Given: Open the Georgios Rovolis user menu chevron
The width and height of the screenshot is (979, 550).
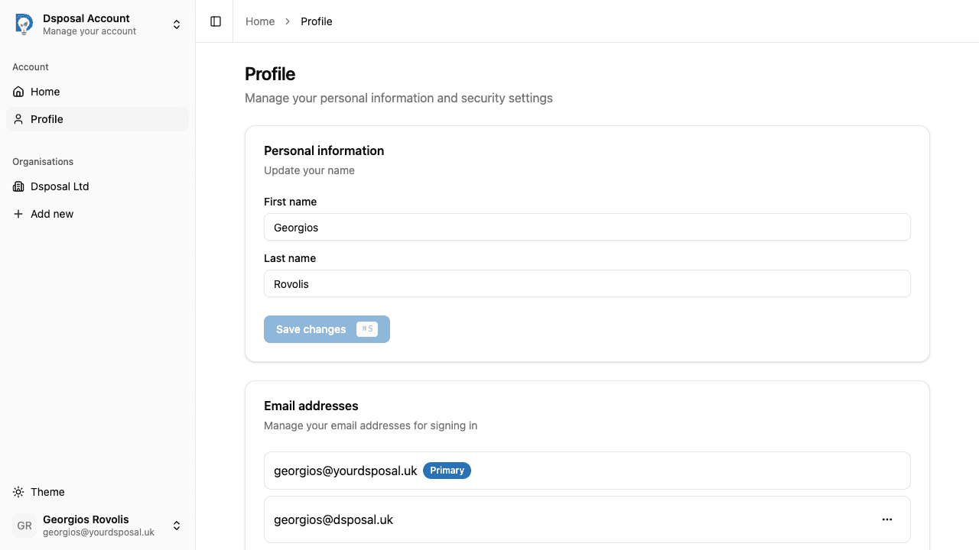Looking at the screenshot, I should [x=177, y=526].
